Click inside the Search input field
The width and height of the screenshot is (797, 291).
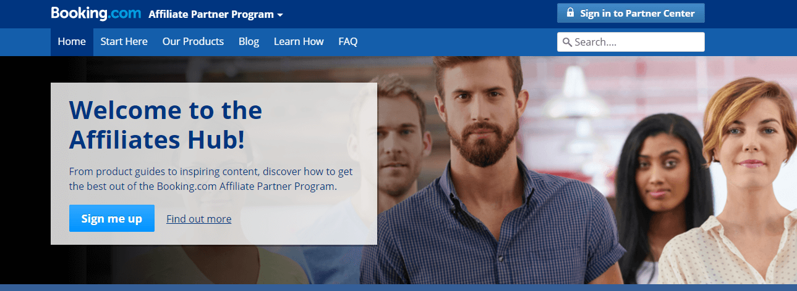point(631,42)
